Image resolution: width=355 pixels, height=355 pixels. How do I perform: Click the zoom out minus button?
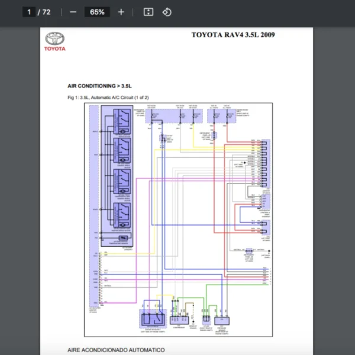(73, 12)
